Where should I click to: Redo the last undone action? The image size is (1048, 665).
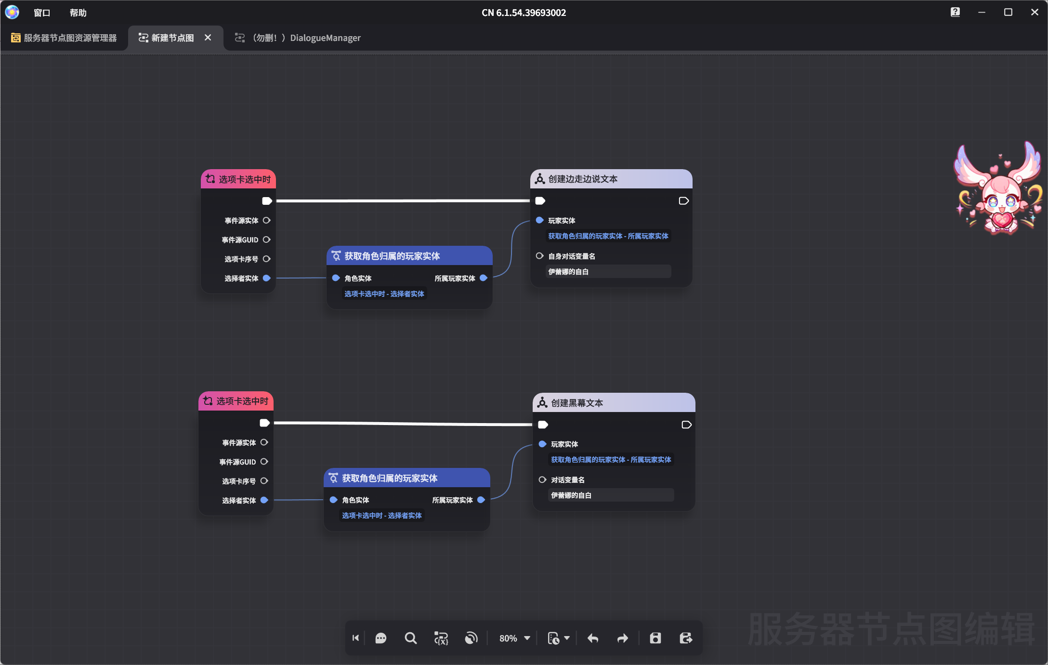[x=623, y=638]
